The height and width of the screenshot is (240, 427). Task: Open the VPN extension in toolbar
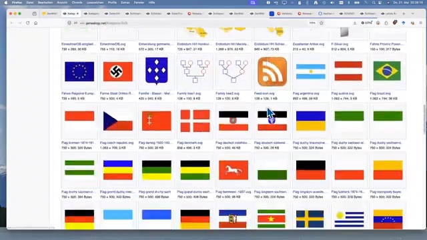point(366,23)
